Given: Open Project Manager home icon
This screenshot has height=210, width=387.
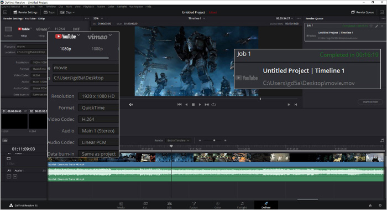Looking at the screenshot, I should (x=370, y=206).
